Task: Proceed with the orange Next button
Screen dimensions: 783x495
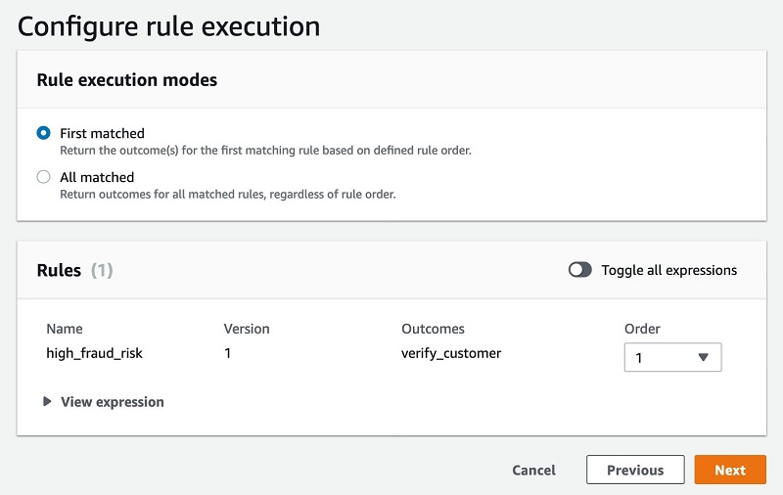Action: point(730,470)
